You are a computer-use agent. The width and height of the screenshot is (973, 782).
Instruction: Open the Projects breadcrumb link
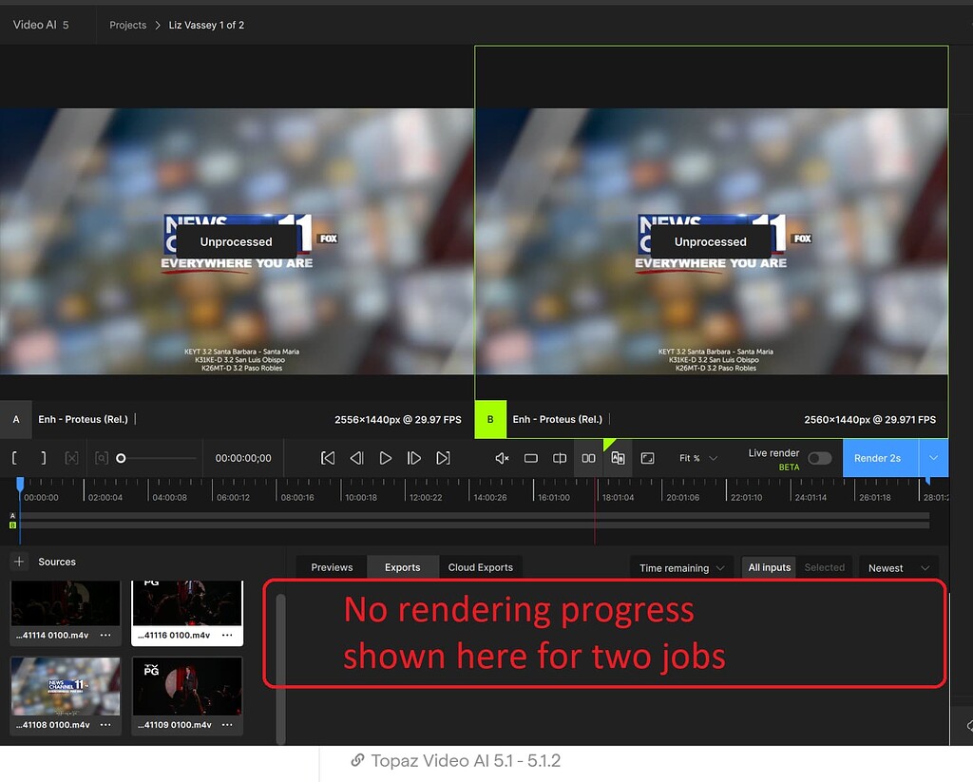click(x=127, y=25)
